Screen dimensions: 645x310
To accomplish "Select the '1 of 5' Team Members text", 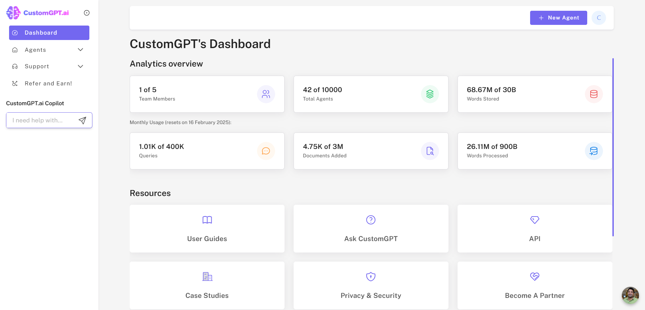I will pos(148,90).
